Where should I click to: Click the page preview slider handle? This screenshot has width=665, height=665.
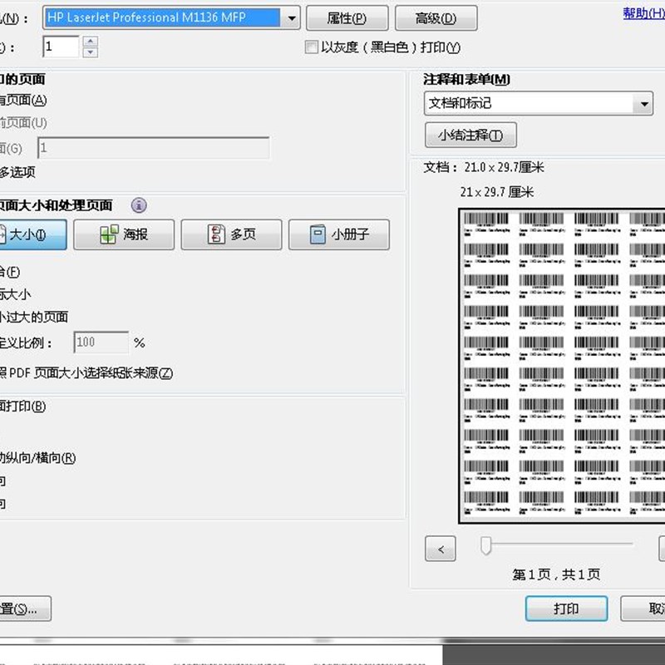(x=485, y=545)
